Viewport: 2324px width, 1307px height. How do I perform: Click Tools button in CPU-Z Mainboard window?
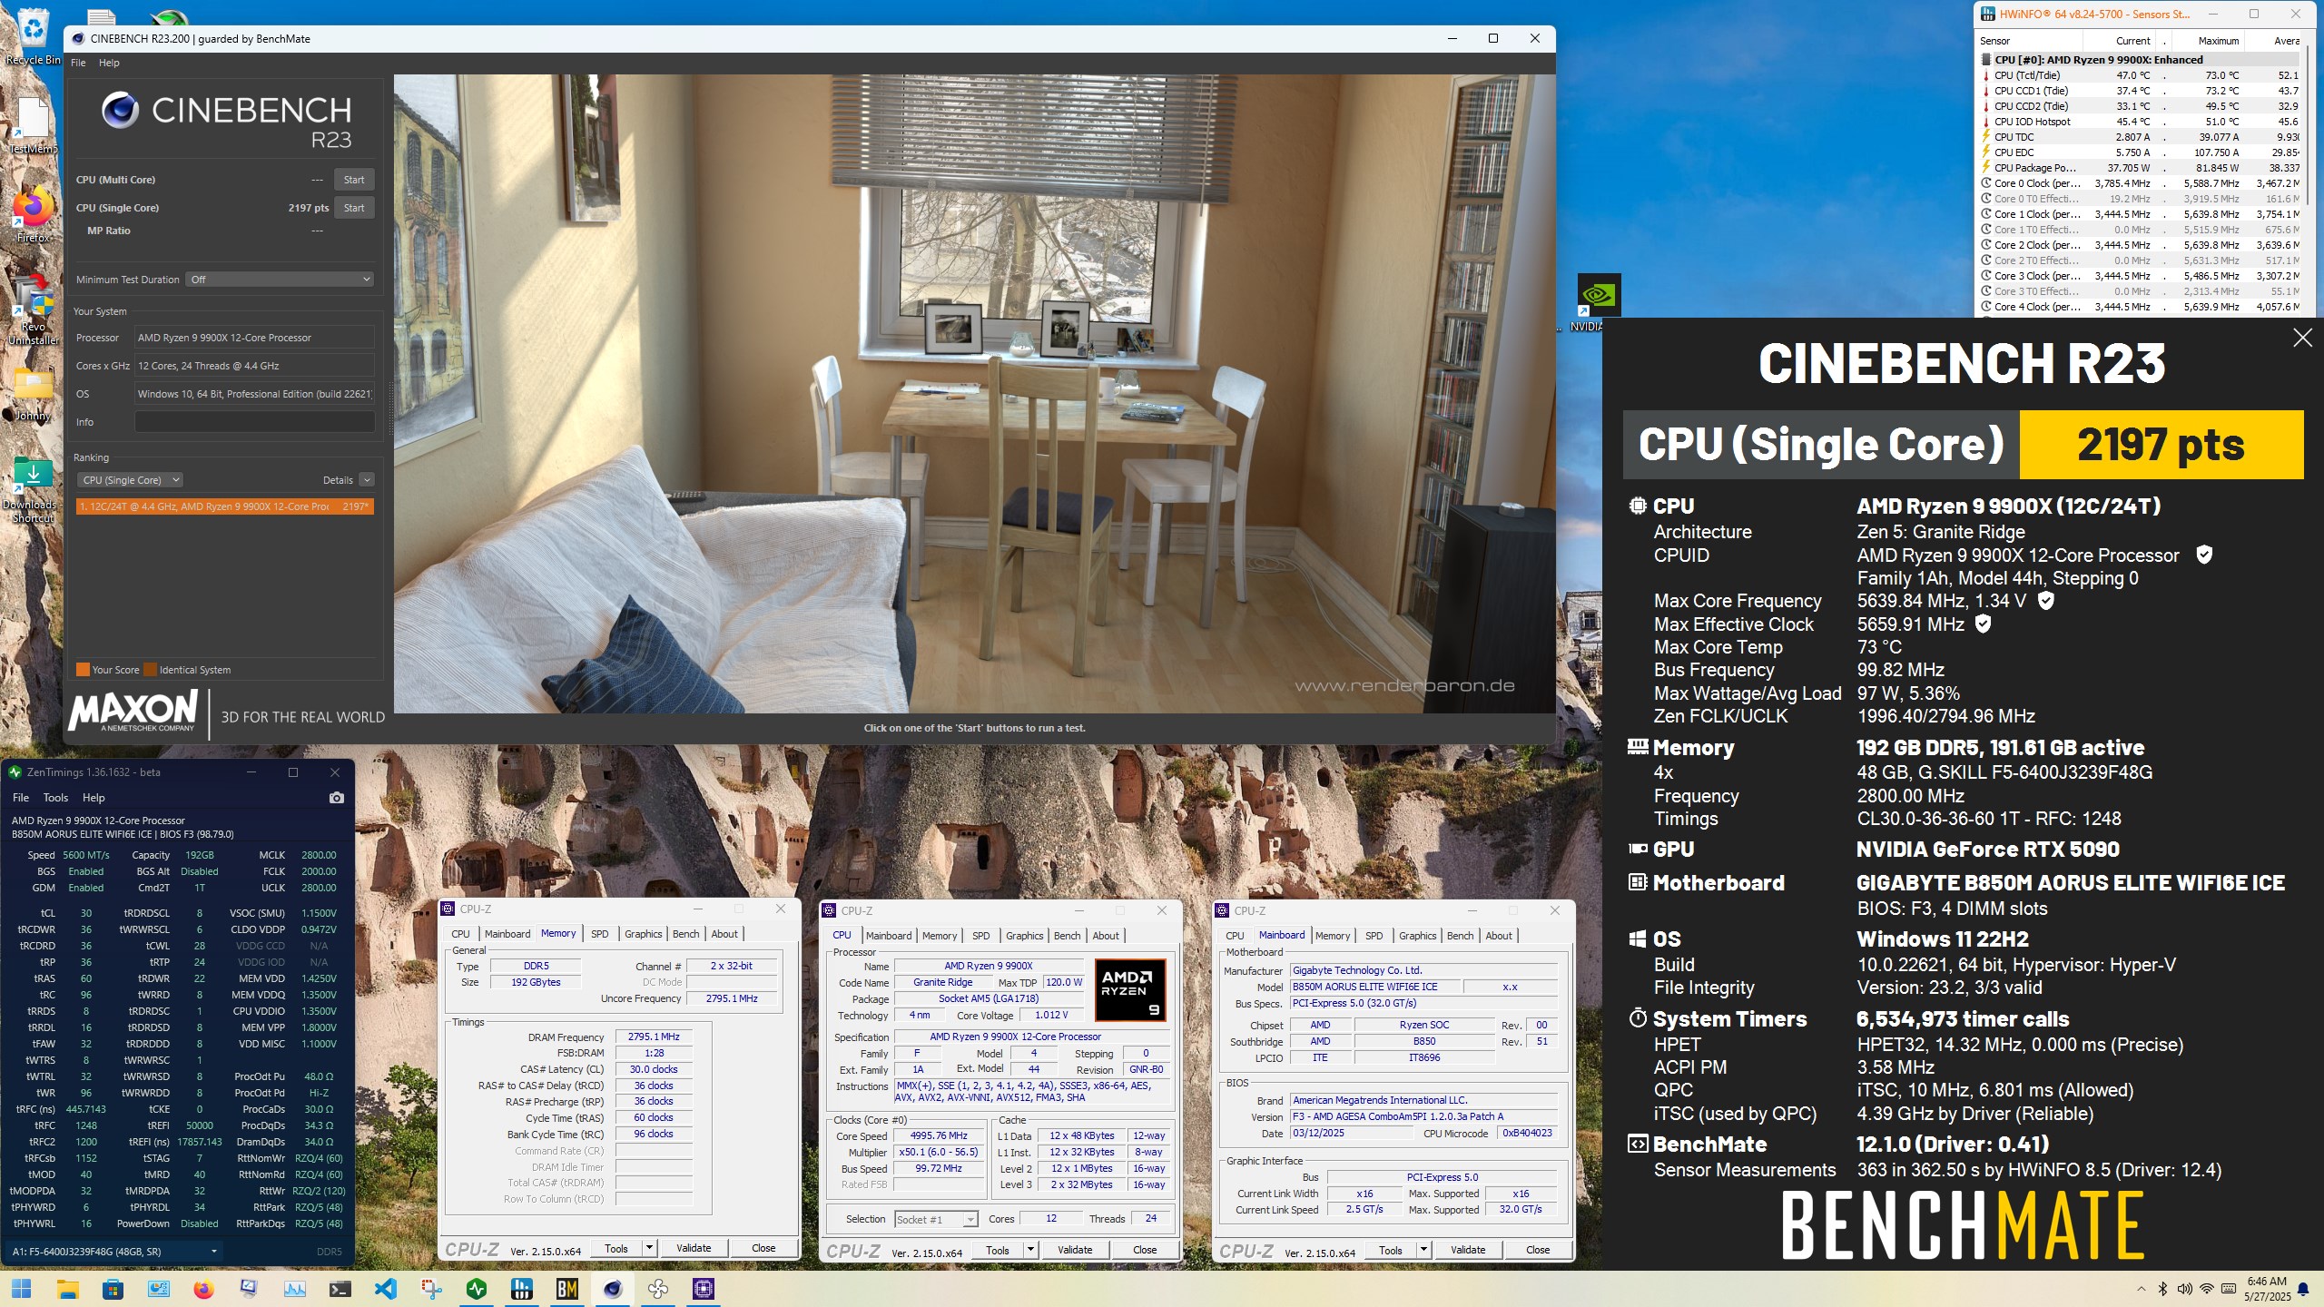tap(1391, 1250)
